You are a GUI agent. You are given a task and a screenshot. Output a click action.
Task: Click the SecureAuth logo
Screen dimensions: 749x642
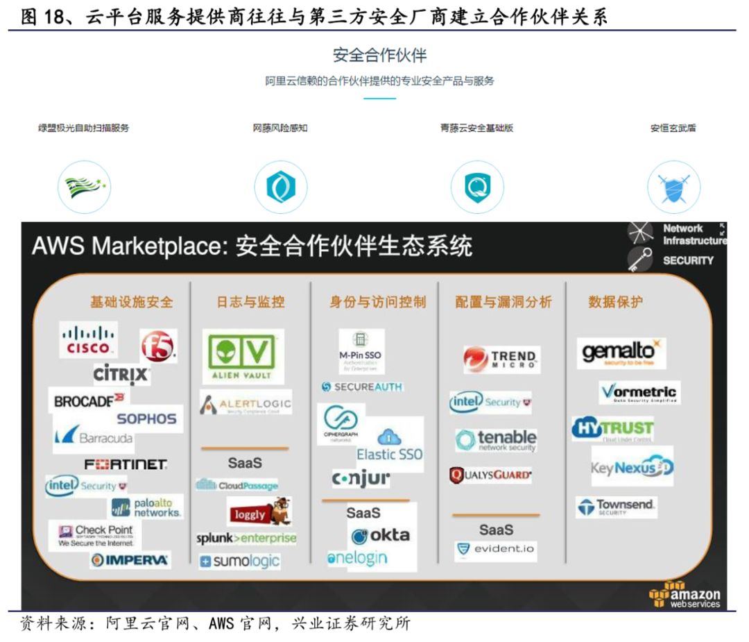pyautogui.click(x=362, y=387)
